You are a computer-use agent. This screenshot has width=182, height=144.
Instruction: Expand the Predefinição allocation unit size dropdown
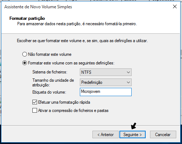click(106, 82)
